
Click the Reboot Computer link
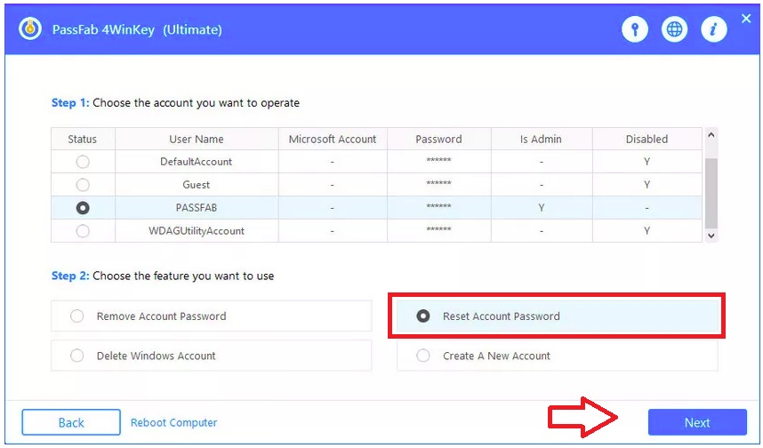[173, 422]
